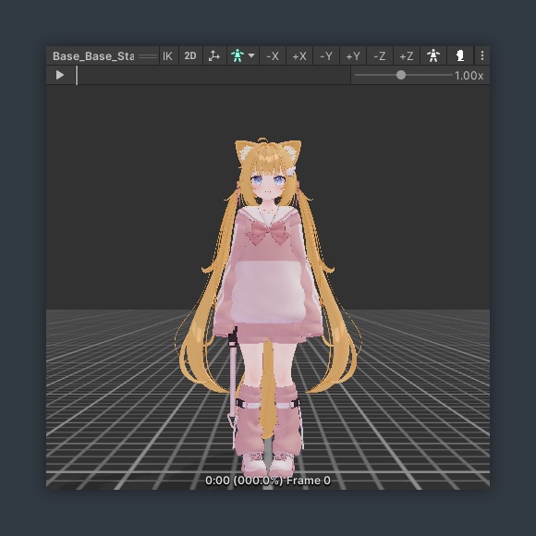Set view to -Y axis
536x536 pixels.
326,56
